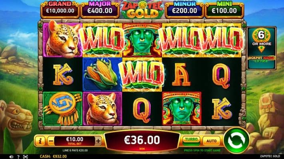This screenshot has height=159, width=284.
Task: Click the Minor €200.00 jackpot panel
Action: click(185, 10)
